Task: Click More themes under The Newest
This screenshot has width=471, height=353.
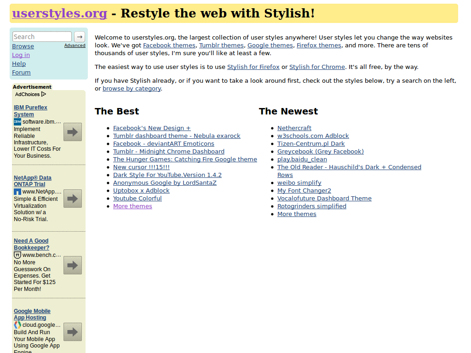Action: (297, 214)
